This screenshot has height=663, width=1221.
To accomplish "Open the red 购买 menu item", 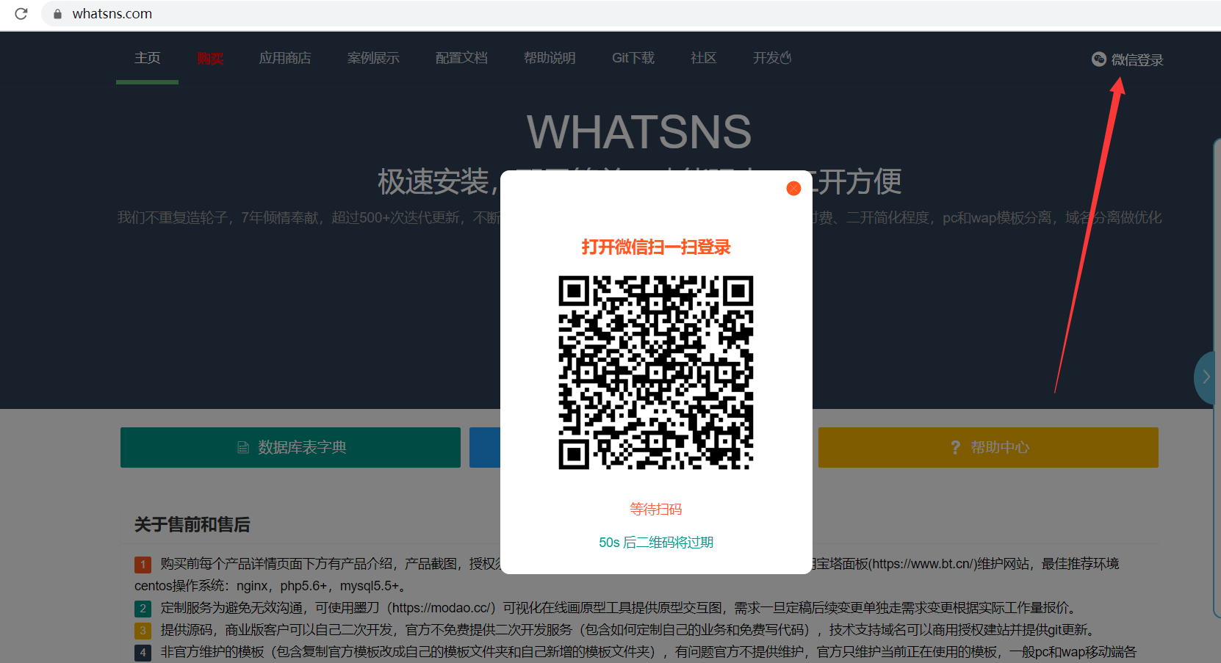I will pyautogui.click(x=210, y=58).
